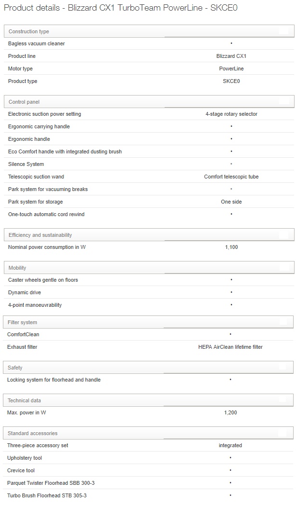Click the Comfort telescopic tube value
The width and height of the screenshot is (296, 507).
[231, 177]
